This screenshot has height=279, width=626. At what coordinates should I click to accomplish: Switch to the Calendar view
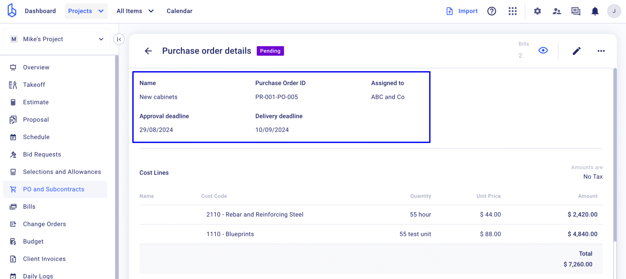tap(179, 11)
